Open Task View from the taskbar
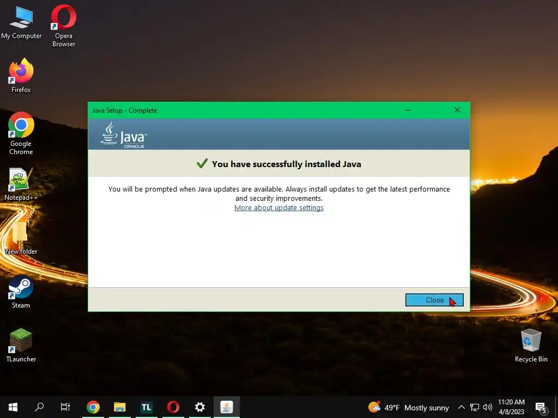558x418 pixels. point(65,407)
